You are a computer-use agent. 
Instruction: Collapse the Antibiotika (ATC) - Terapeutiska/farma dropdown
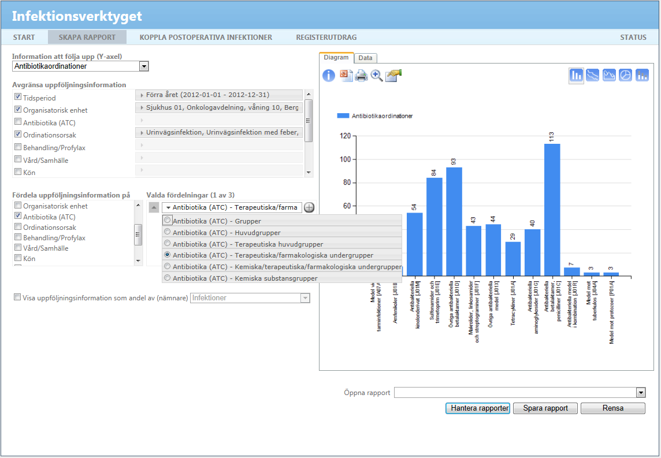232,207
